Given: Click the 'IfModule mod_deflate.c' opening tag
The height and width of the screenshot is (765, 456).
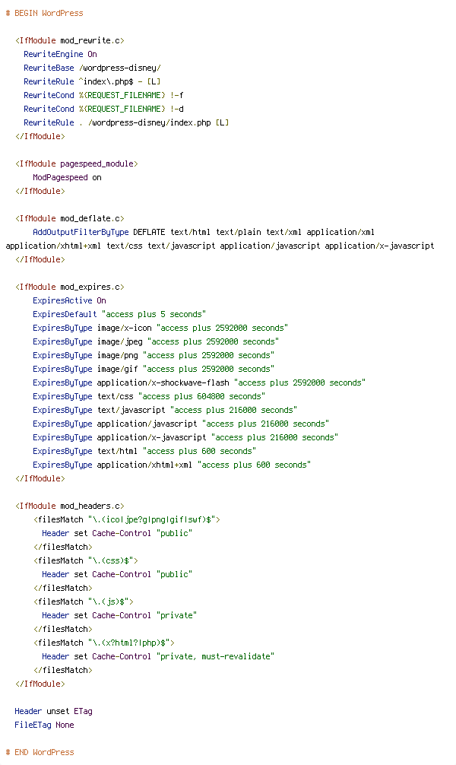Looking at the screenshot, I should 70,218.
